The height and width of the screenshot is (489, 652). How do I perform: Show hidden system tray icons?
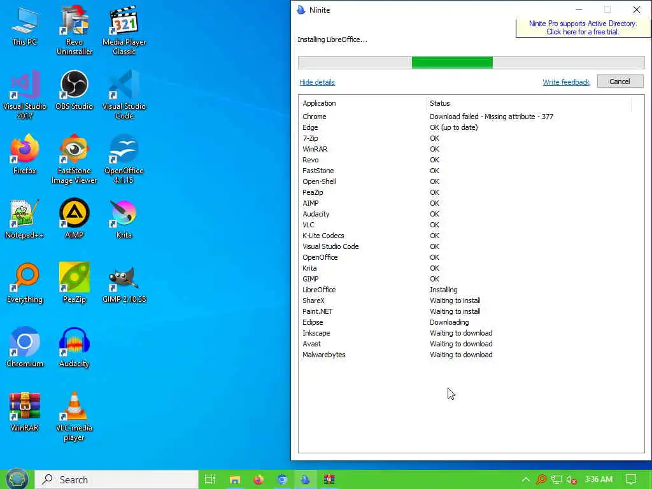point(525,479)
